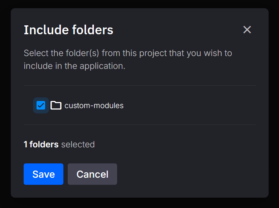Click the white outlined folder glyph
The width and height of the screenshot is (279, 208).
coord(56,105)
